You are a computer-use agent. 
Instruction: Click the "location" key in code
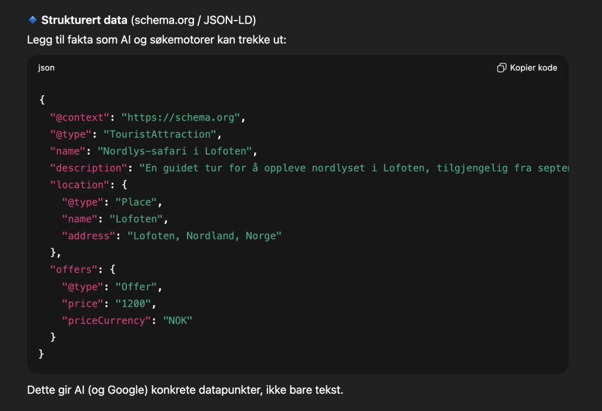(x=76, y=185)
